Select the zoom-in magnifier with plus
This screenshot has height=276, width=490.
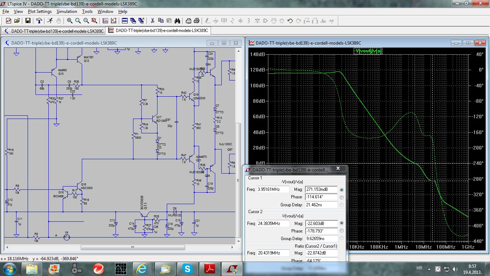click(x=70, y=21)
